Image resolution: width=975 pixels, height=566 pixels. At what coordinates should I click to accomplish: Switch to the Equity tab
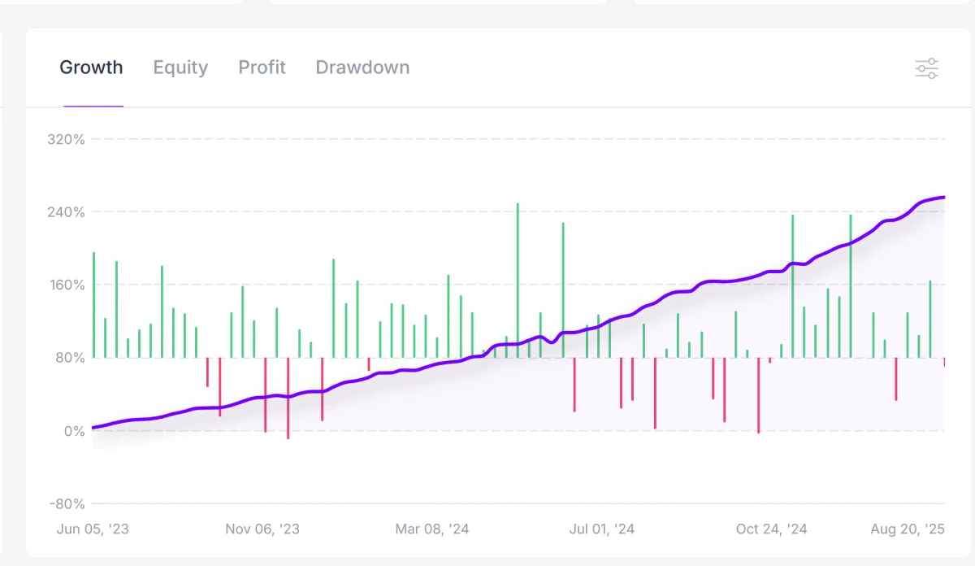(x=180, y=67)
